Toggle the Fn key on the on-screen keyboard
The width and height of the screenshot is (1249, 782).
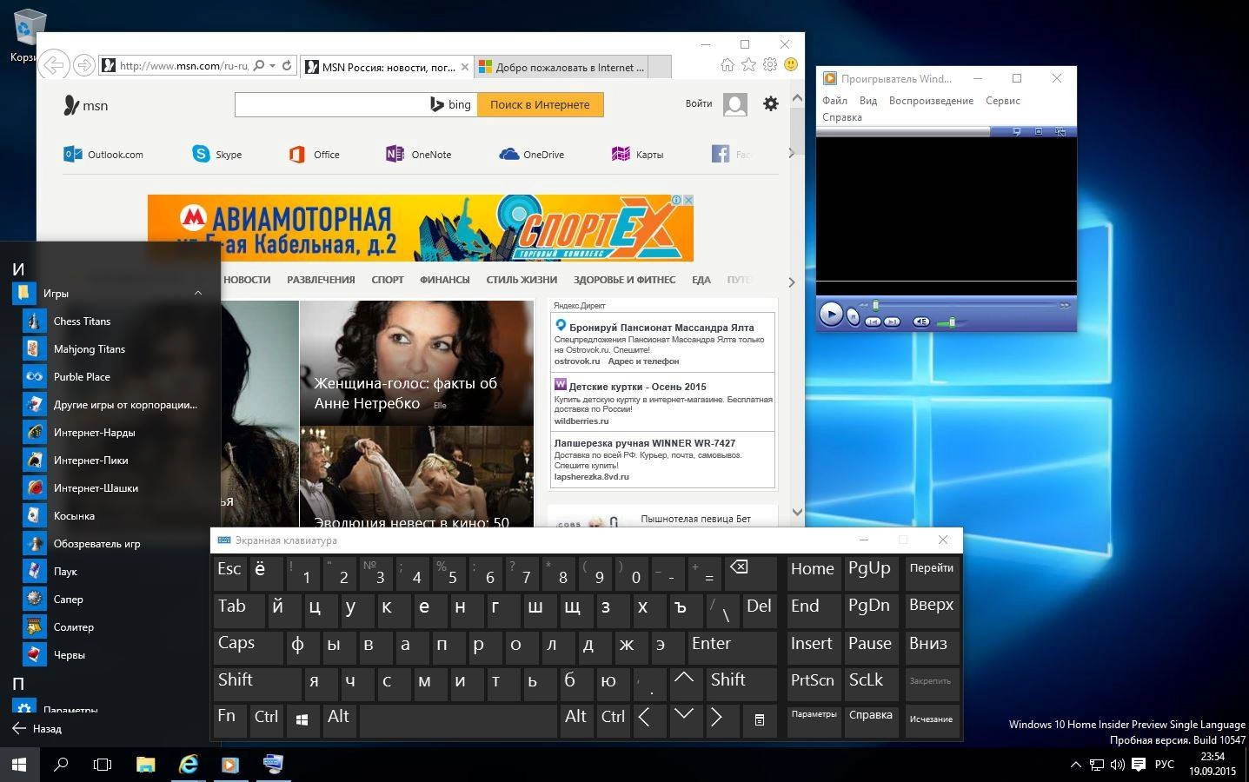(x=229, y=719)
